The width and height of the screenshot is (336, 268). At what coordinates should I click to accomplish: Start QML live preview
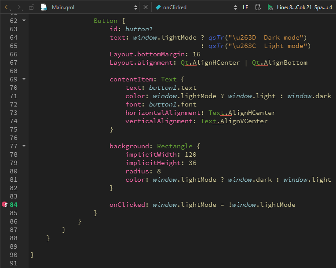coord(270,7)
